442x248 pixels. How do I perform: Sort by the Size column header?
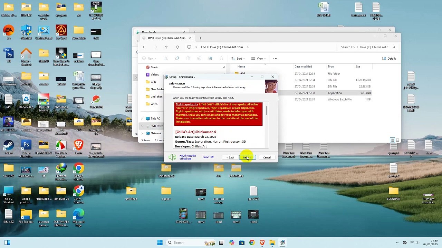click(x=358, y=66)
